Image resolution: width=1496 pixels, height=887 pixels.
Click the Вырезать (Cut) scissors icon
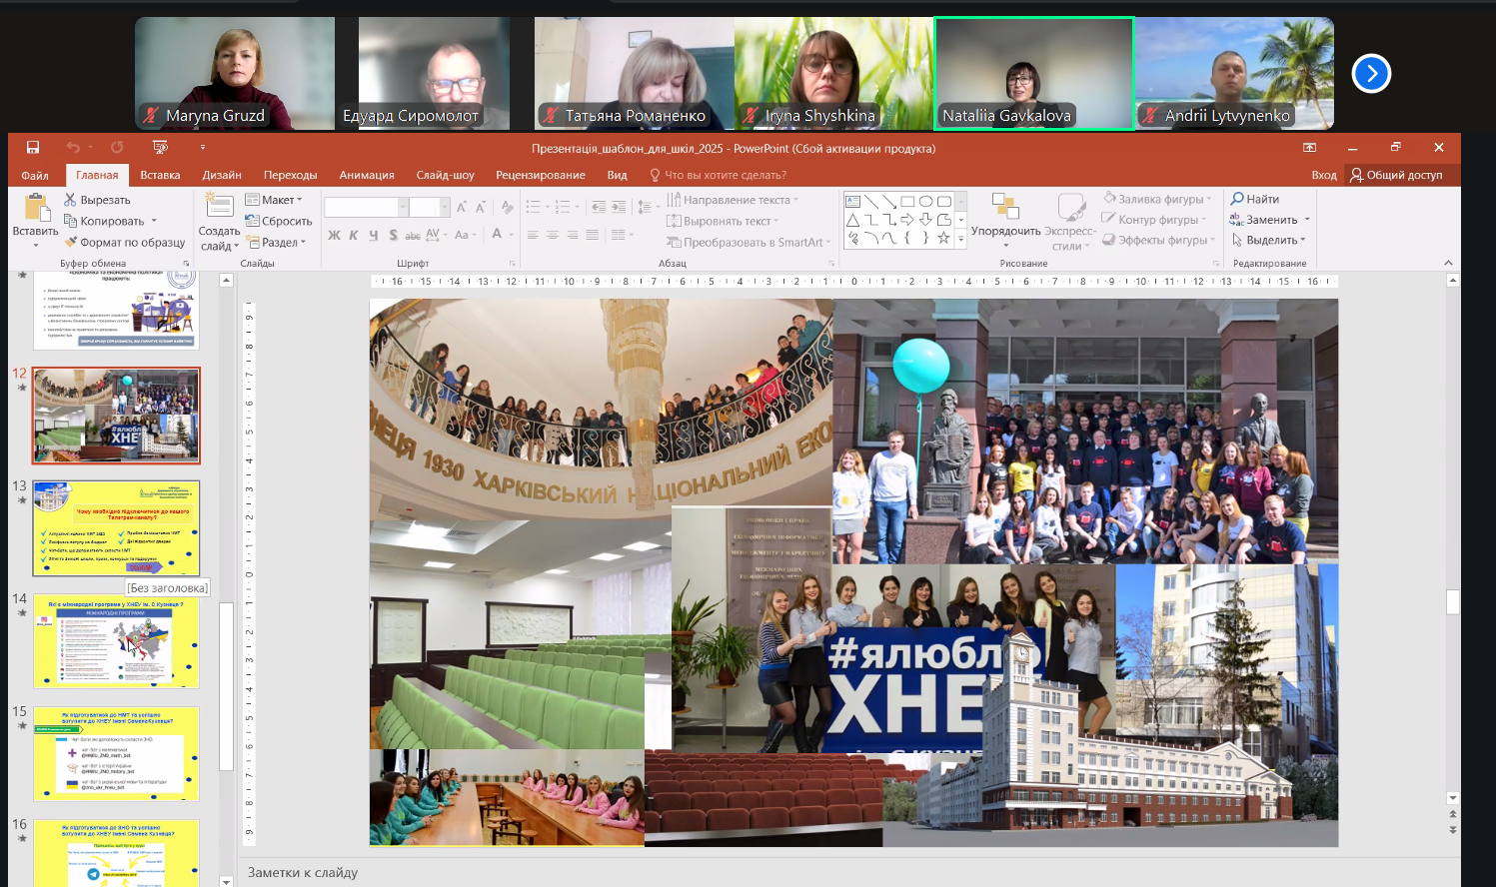coord(71,200)
